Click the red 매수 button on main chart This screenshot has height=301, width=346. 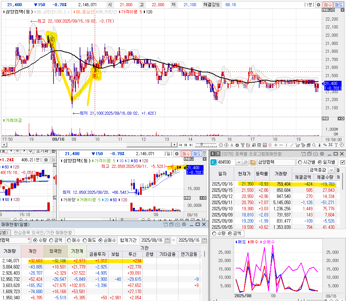tap(328, 5)
